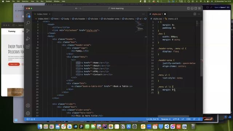Open the errors and warnings status indicator
The height and width of the screenshot is (131, 233).
click(x=31, y=119)
